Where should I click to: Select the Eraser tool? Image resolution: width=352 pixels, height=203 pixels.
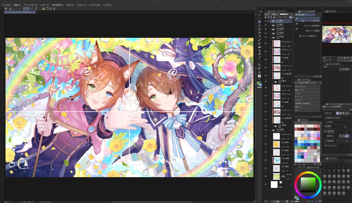pos(259,54)
